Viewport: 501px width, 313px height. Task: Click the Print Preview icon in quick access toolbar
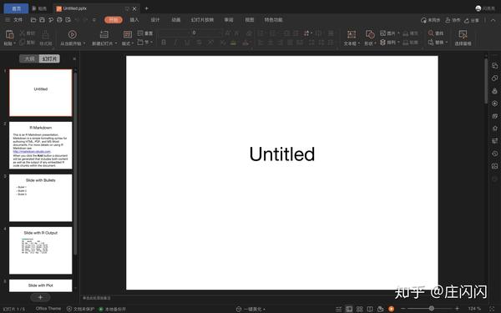(x=68, y=20)
